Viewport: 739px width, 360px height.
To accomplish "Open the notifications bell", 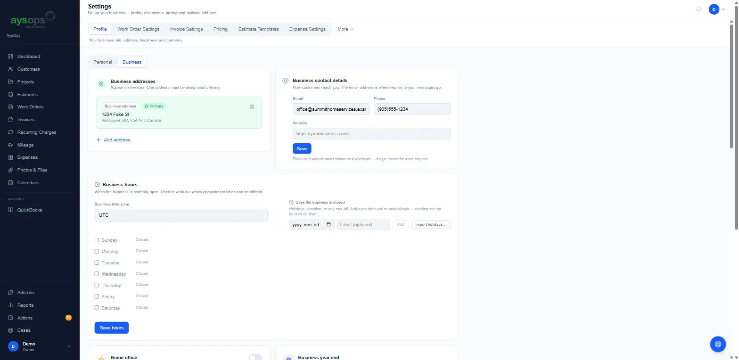I will (698, 9).
